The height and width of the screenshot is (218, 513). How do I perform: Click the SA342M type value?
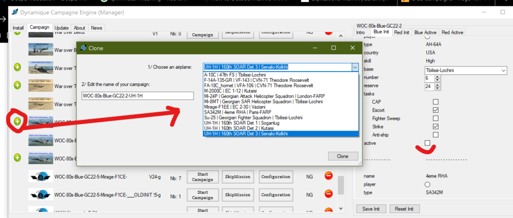434,192
